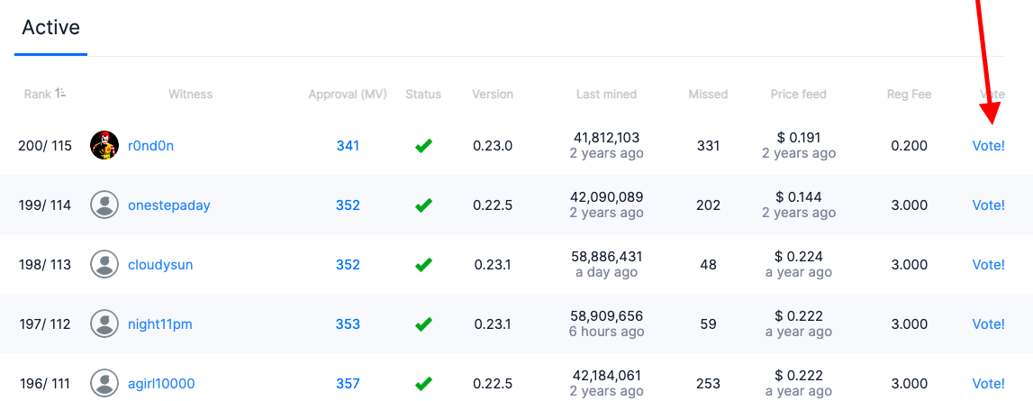Vote for witness r0nd0n

pos(988,146)
